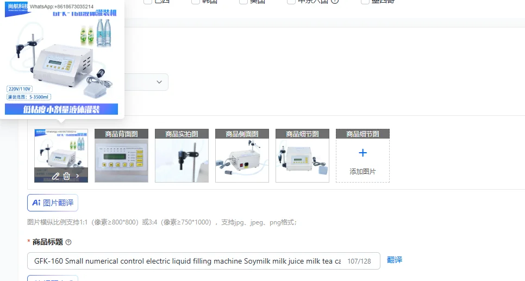
Task: Select the 商品实拍图 thumbnail
Action: coord(182,156)
